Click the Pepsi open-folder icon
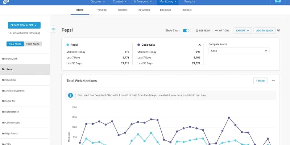The image size is (290, 145). click(x=3, y=69)
